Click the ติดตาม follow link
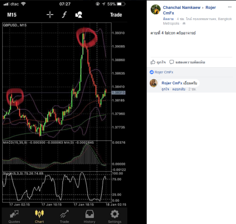 coord(168,19)
